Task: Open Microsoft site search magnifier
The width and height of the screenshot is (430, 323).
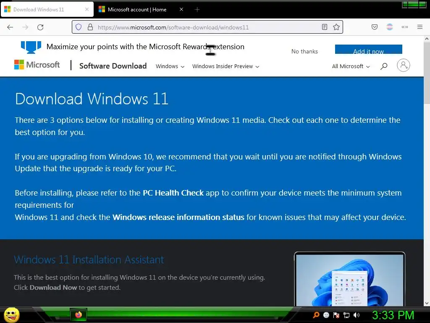Action: (384, 66)
